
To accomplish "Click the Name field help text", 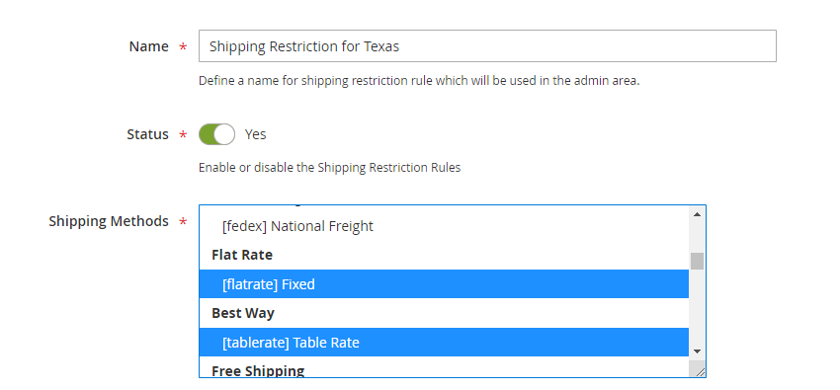I will point(419,81).
